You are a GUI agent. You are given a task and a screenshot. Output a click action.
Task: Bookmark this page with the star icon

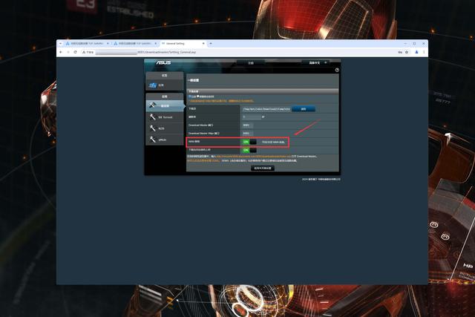point(407,52)
